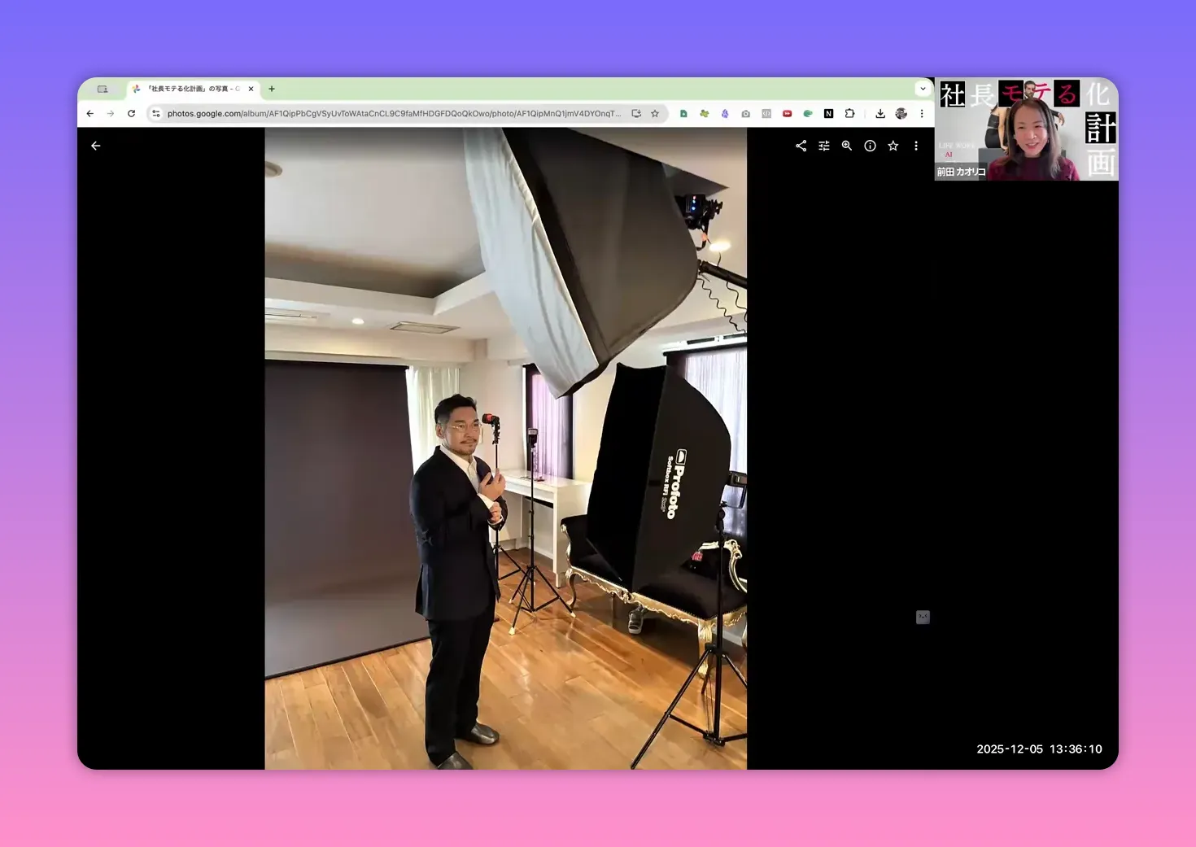The height and width of the screenshot is (847, 1196).
Task: Click the webcam overlay of 前田カオリコ
Action: (1026, 130)
